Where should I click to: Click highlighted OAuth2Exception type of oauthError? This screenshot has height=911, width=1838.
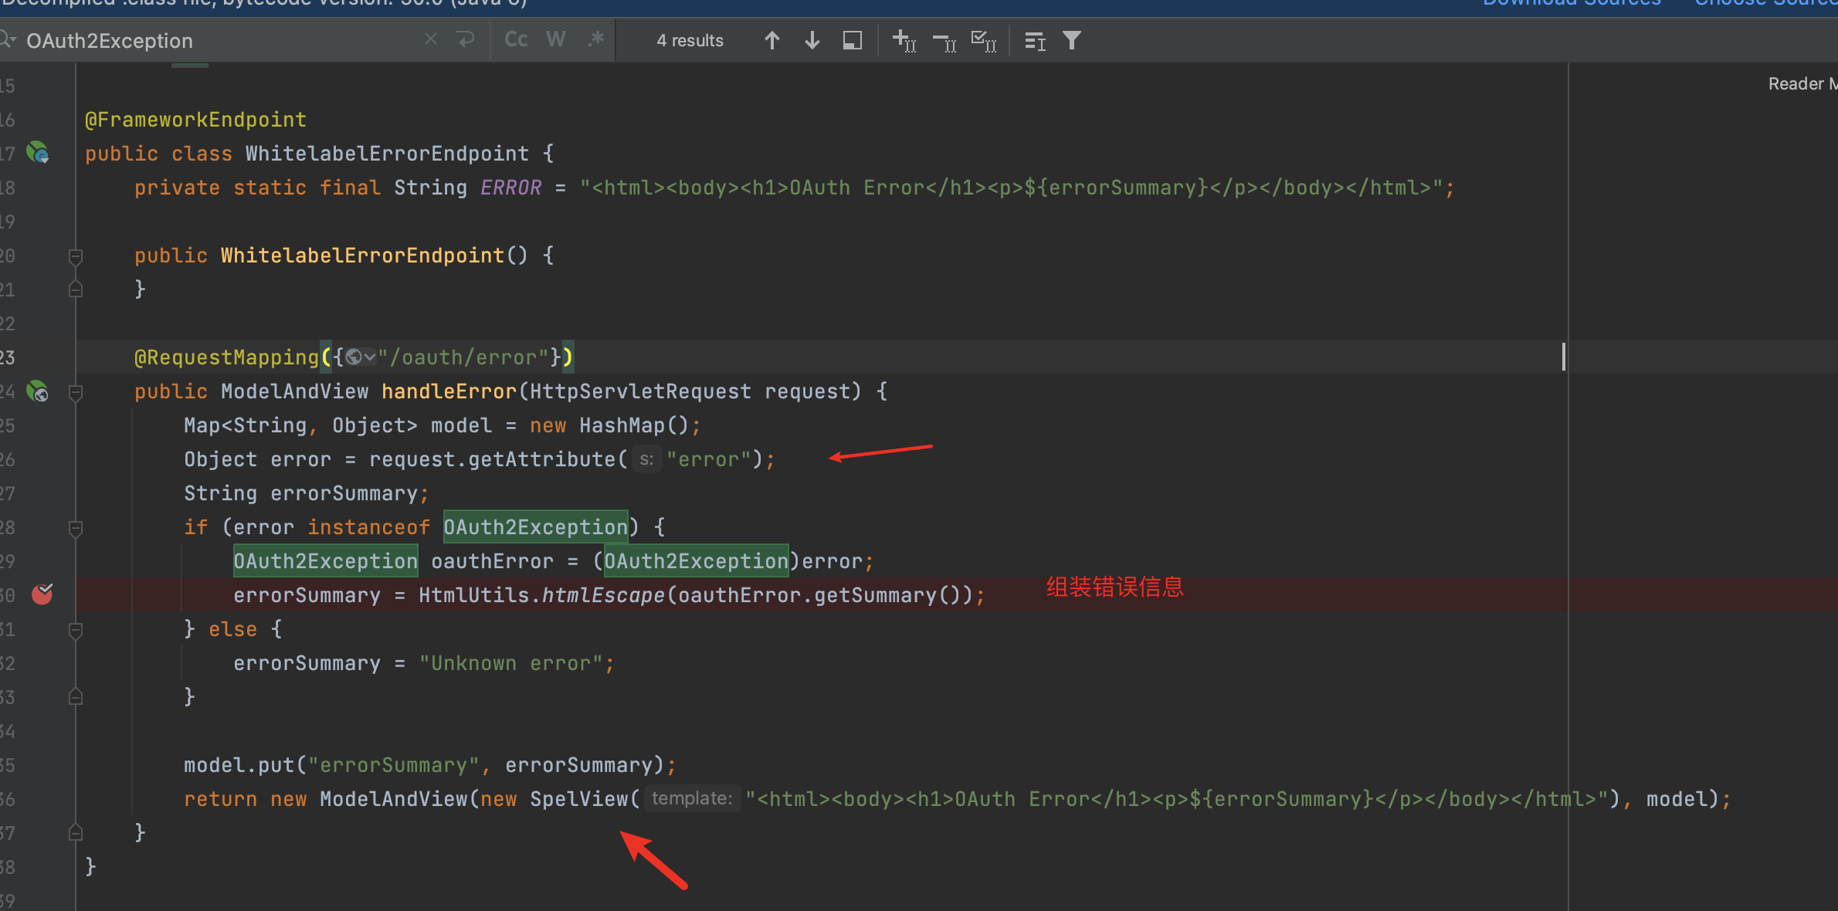click(325, 561)
